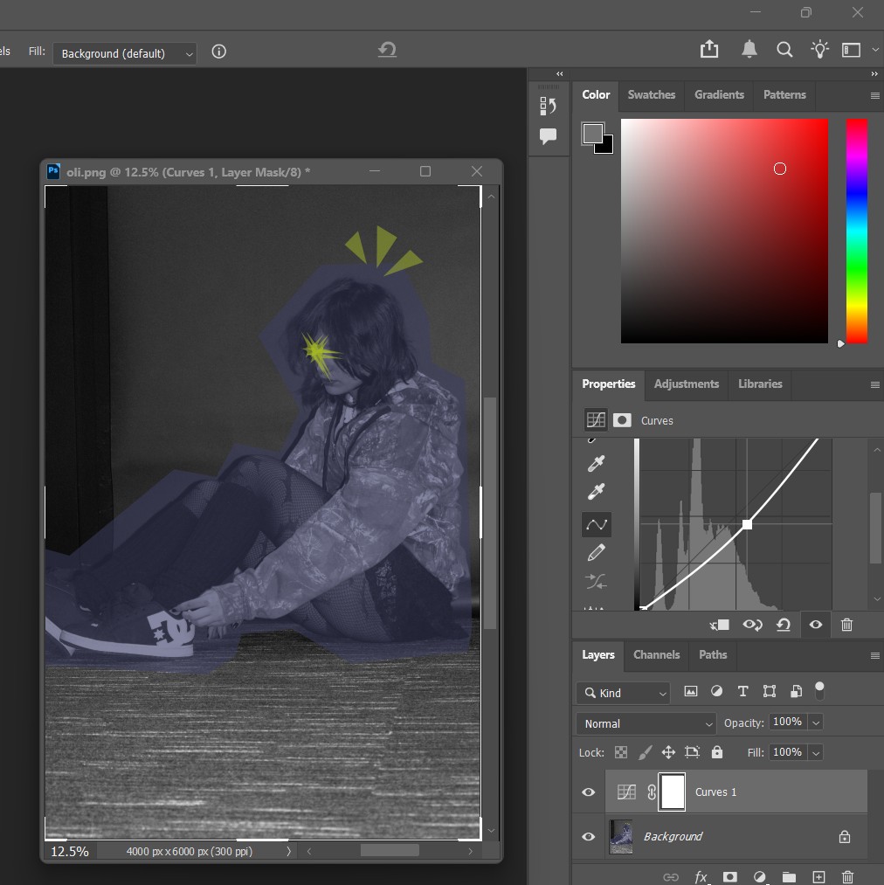Hide the Background layer
Viewport: 884px width, 885px height.
tap(588, 837)
